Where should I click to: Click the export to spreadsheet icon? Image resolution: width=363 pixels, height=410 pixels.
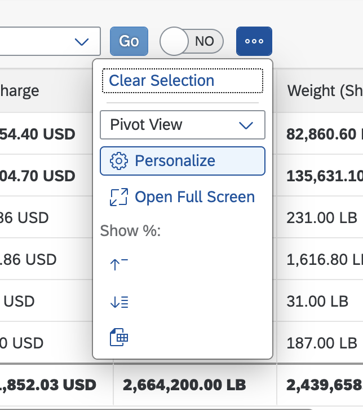point(119,337)
